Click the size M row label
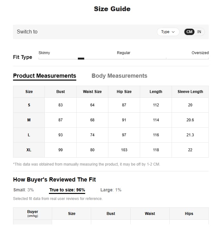218x228 pixels. (29, 120)
